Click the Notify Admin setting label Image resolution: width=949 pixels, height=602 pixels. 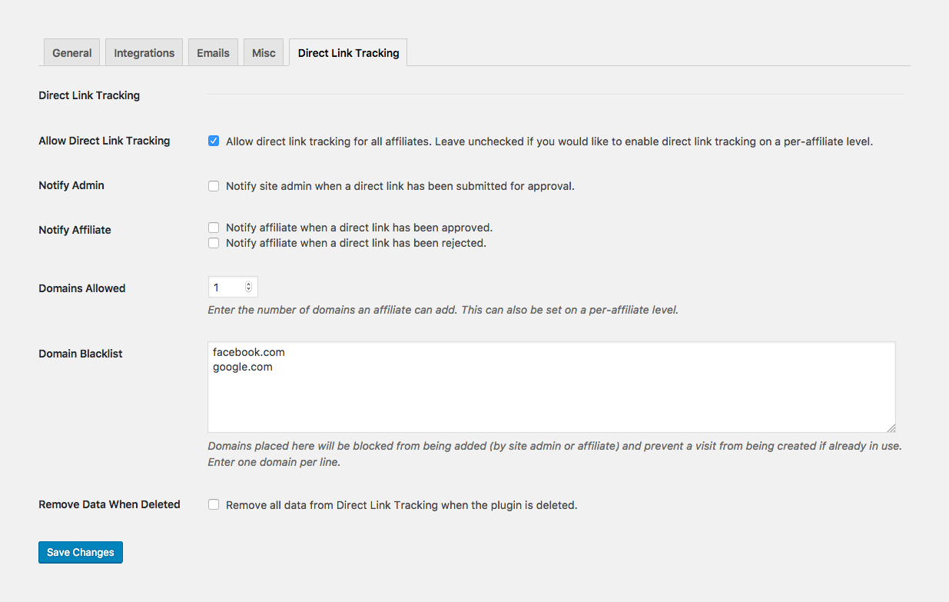pyautogui.click(x=71, y=185)
